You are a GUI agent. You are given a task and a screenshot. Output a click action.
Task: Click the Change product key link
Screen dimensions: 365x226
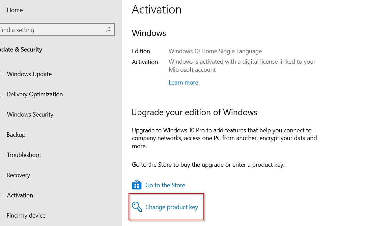[172, 207]
